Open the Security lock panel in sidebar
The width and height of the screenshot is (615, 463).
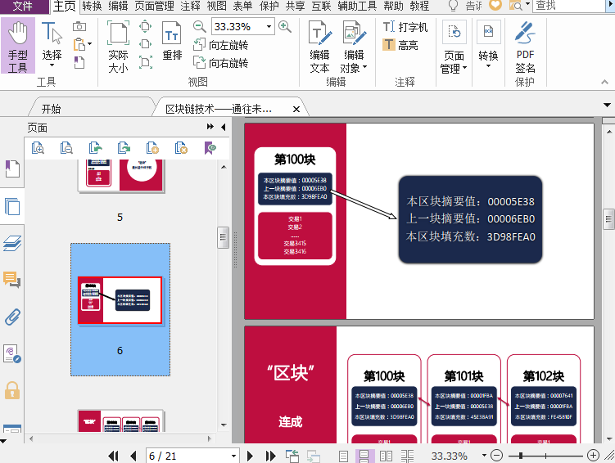tap(12, 390)
